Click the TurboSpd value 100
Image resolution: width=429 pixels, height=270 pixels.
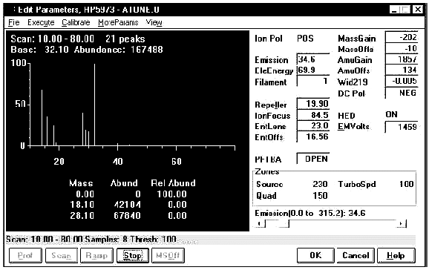407,184
